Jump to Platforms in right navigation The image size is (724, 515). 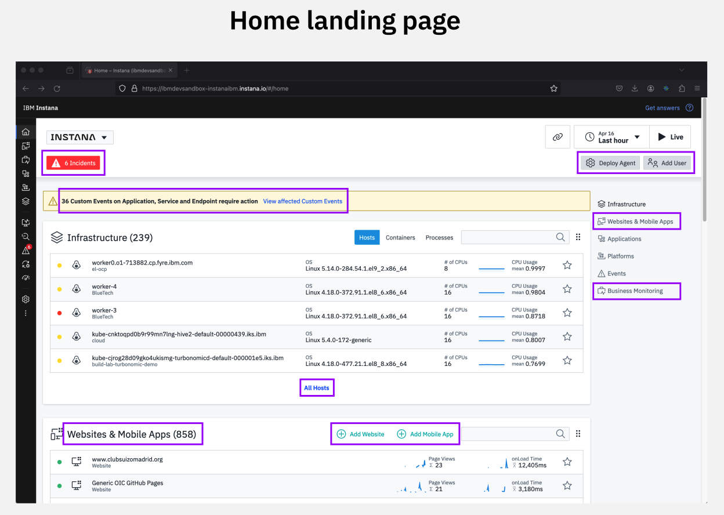point(616,256)
